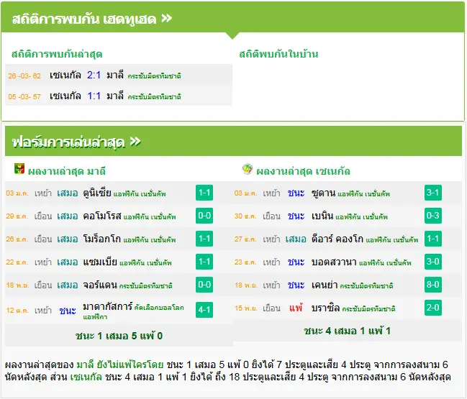Click the แพ้ result in บราซิล row
This screenshot has width=467, height=399.
[296, 308]
